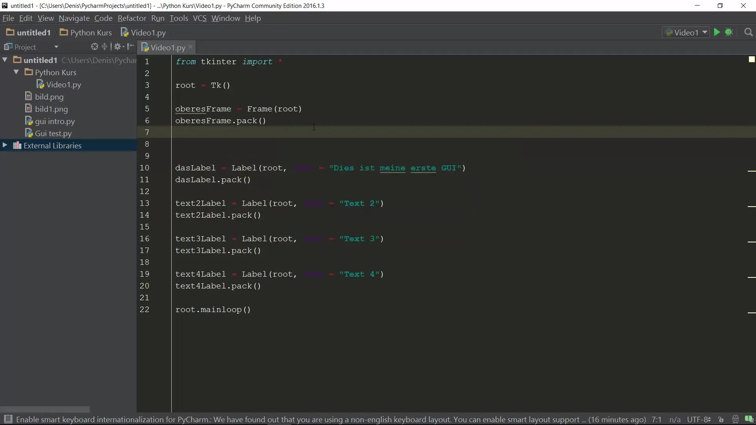756x425 pixels.
Task: Click the scroll from source crosshair icon
Action: (94, 47)
